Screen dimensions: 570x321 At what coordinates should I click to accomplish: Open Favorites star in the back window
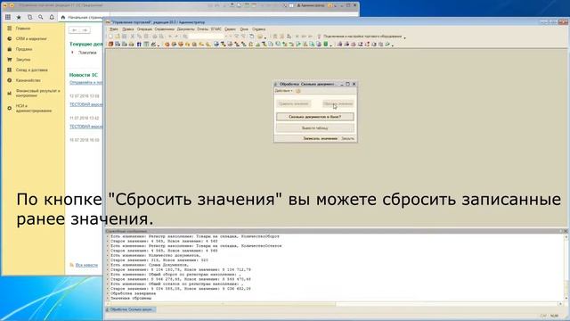[19, 17]
